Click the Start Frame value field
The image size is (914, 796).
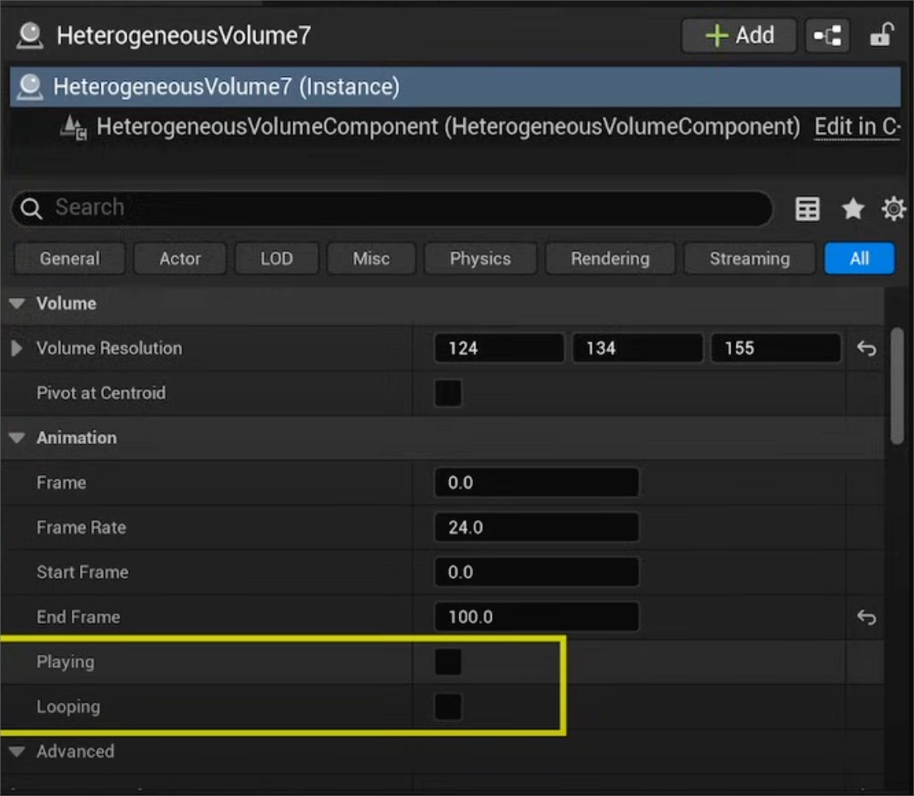click(537, 572)
